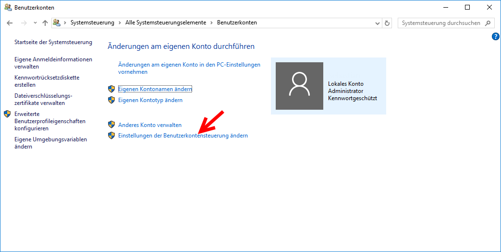Expand the address bar history dropdown
Viewport: 501px width, 252px height.
pos(377,23)
